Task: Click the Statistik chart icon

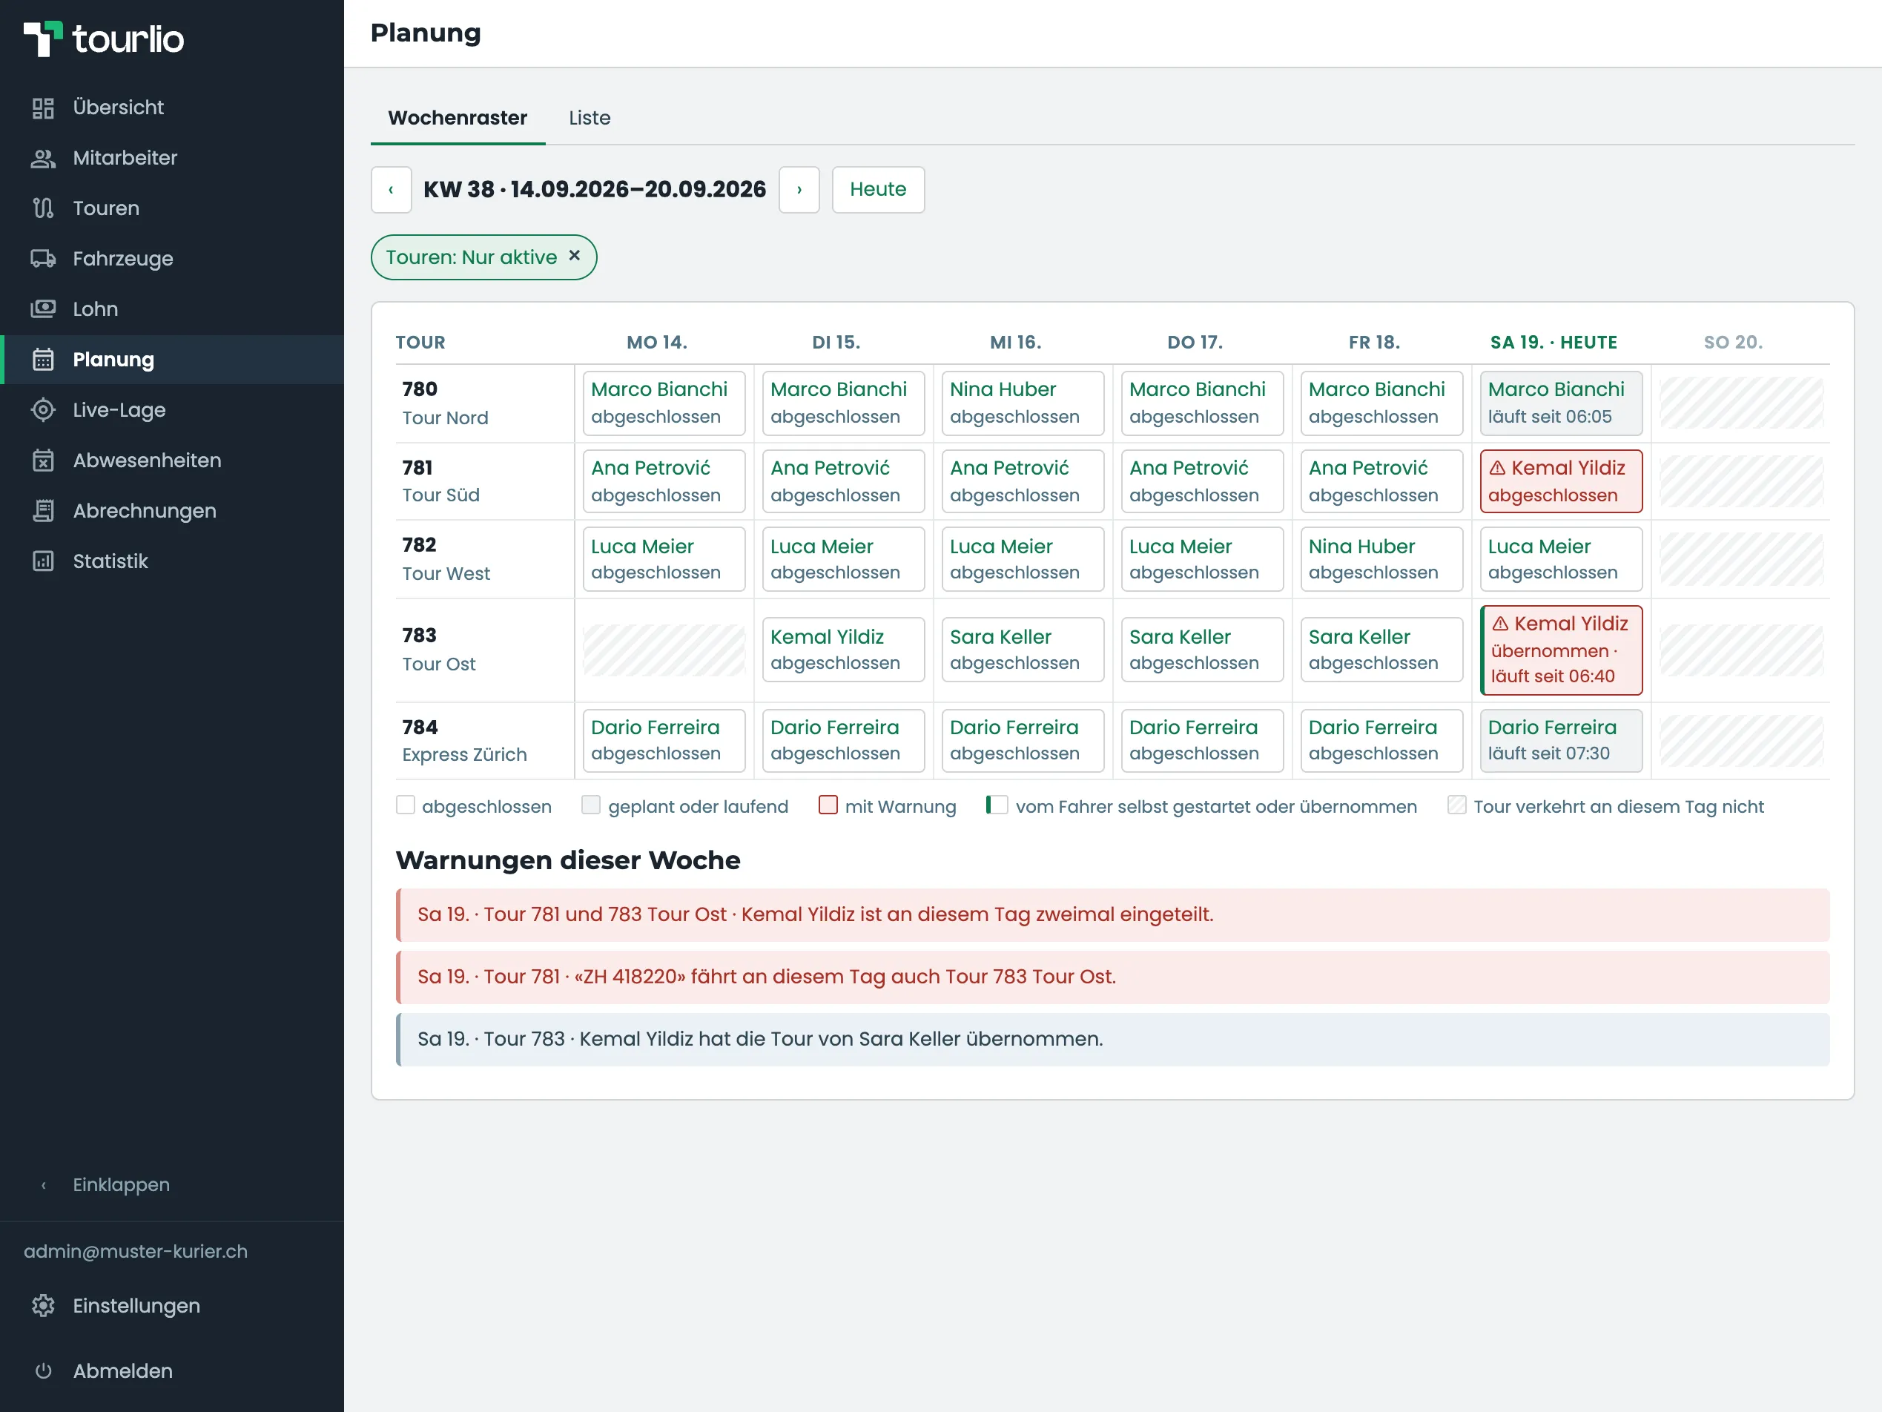Action: pyautogui.click(x=42, y=561)
